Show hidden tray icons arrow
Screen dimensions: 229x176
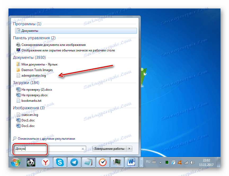(160, 162)
